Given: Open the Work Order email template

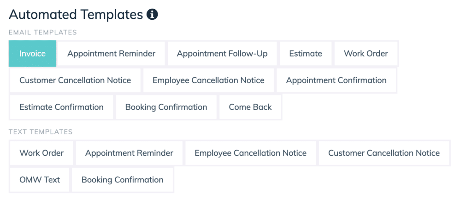Looking at the screenshot, I should 366,53.
